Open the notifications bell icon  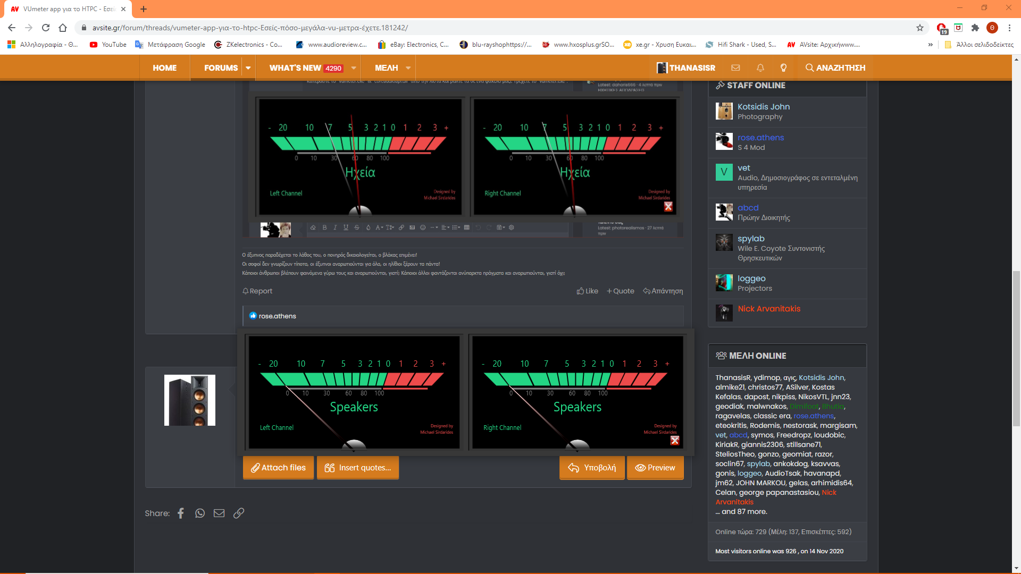tap(760, 67)
